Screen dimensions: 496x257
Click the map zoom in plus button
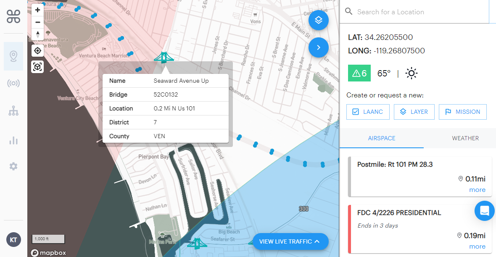coord(38,10)
